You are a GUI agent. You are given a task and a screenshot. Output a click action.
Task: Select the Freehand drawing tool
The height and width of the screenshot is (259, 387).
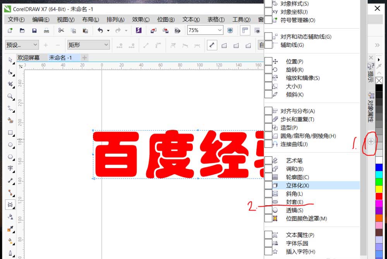coord(10,108)
